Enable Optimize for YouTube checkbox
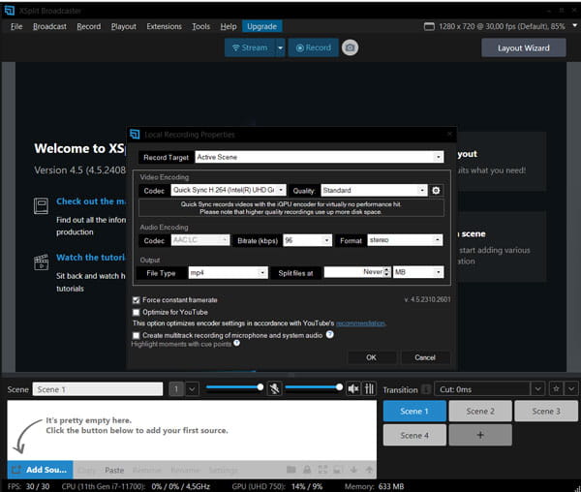 137,312
